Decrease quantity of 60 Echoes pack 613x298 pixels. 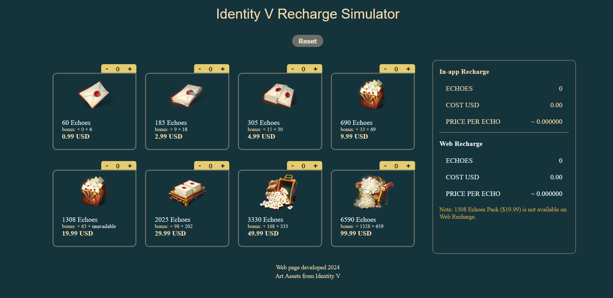[107, 69]
